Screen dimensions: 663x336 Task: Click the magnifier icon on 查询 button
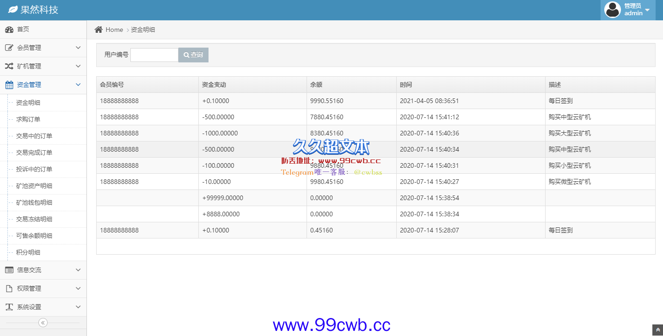(186, 55)
